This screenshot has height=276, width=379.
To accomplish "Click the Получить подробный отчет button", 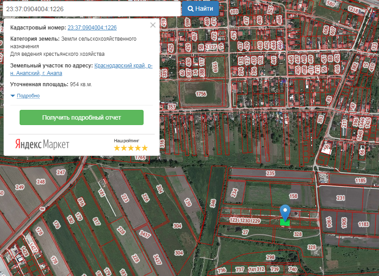I will click(82, 117).
